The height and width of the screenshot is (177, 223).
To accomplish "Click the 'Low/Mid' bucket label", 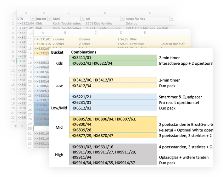I will 59,108.
